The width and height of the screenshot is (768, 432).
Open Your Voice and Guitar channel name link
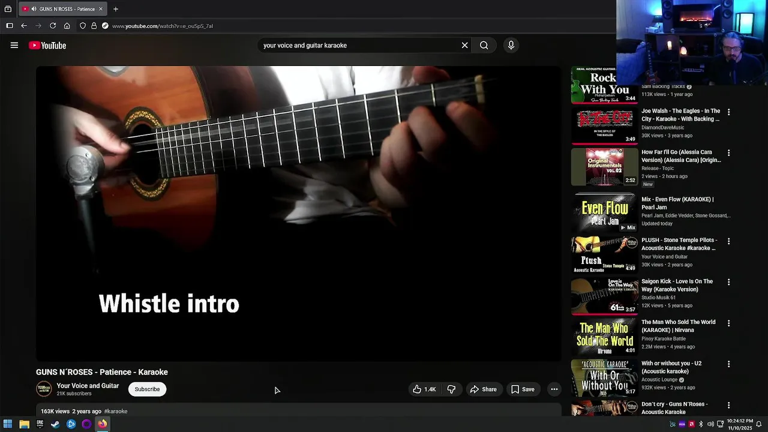pos(88,386)
